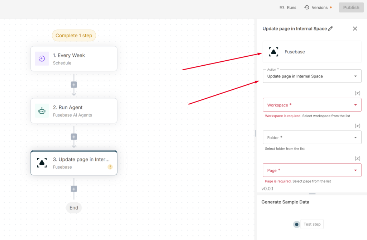
Task: Click the Page dropdown arrow
Action: [x=356, y=170]
